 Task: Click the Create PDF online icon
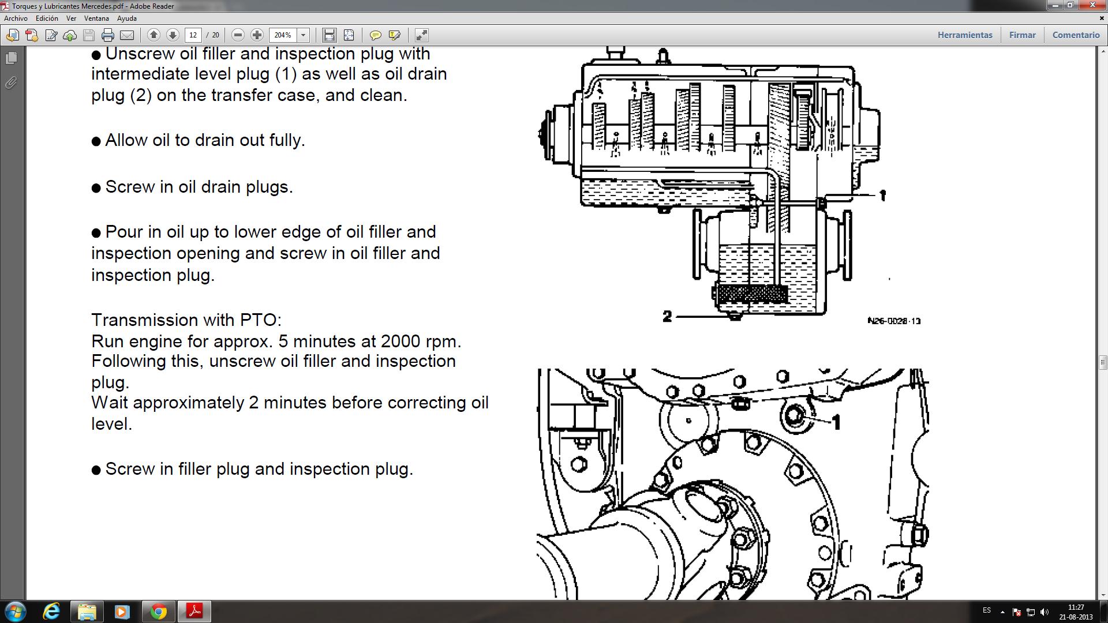pos(12,35)
